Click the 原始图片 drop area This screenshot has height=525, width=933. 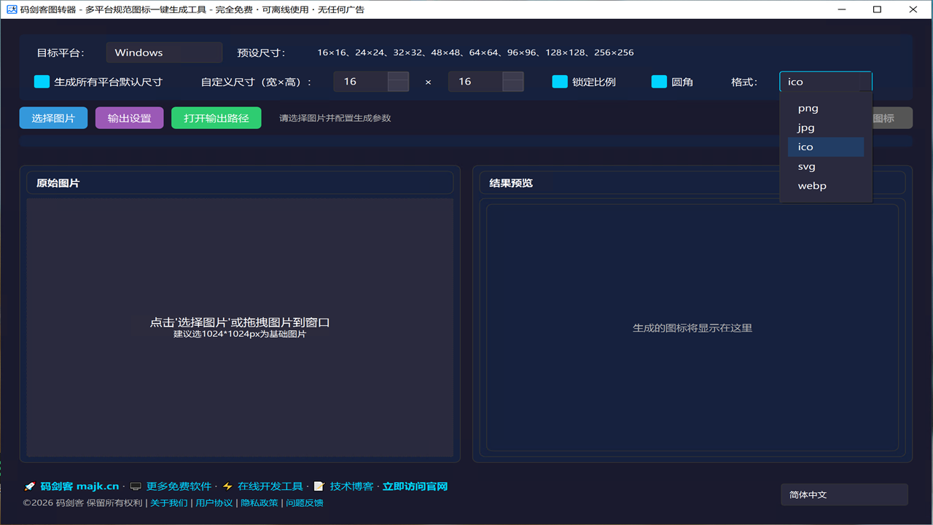tap(240, 327)
